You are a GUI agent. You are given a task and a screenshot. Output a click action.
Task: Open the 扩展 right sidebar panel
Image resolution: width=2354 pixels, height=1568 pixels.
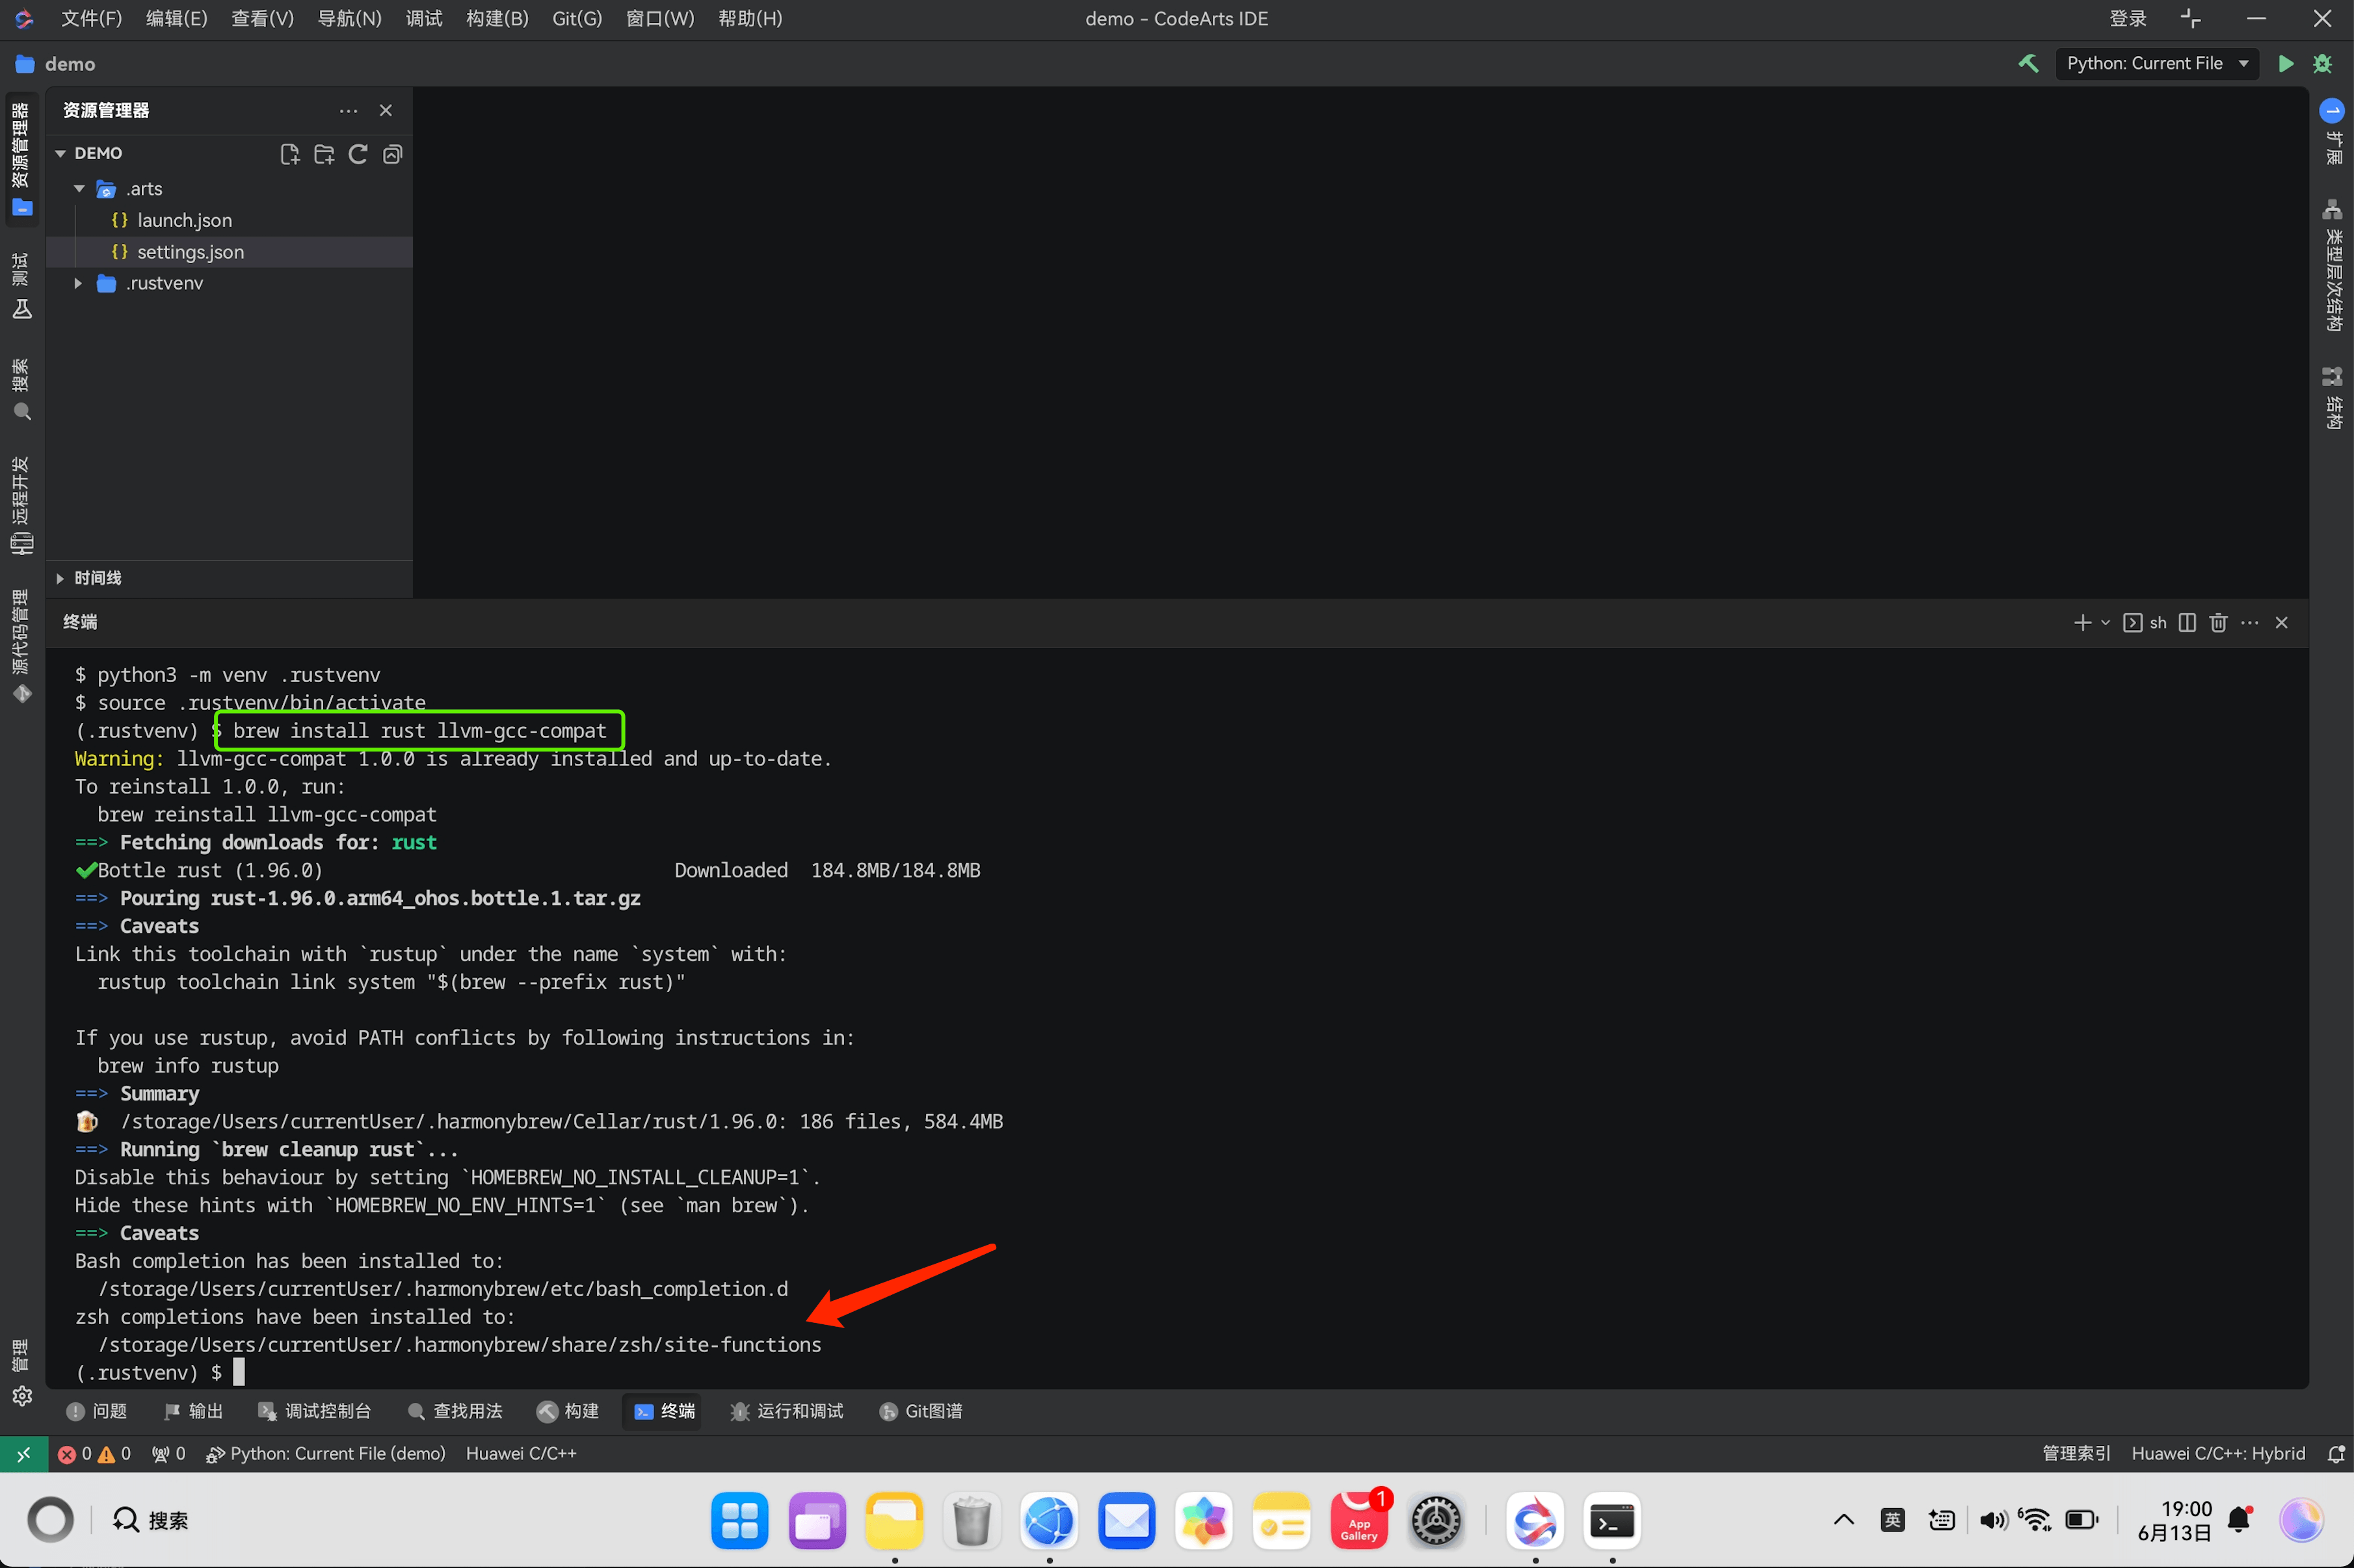point(2332,132)
